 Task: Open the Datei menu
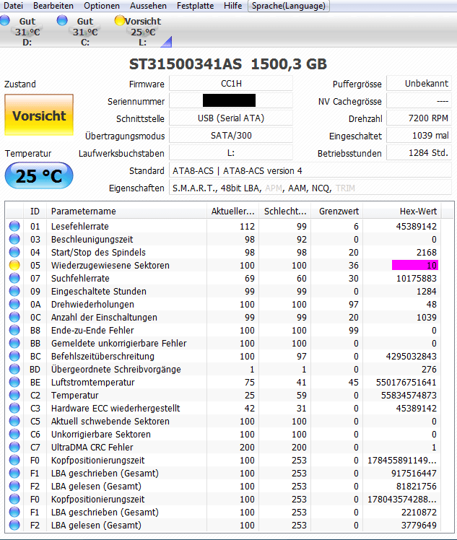[x=13, y=6]
